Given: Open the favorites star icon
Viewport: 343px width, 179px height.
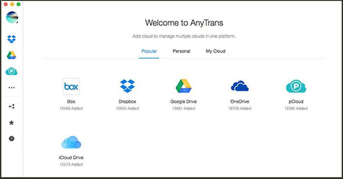Looking at the screenshot, I should [x=11, y=123].
